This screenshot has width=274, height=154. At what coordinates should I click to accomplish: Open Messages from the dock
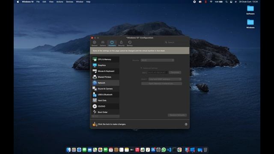pyautogui.click(x=84, y=150)
